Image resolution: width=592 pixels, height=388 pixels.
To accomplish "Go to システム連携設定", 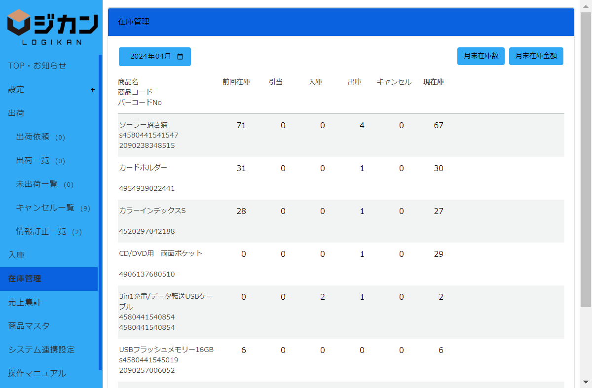I will (x=41, y=350).
